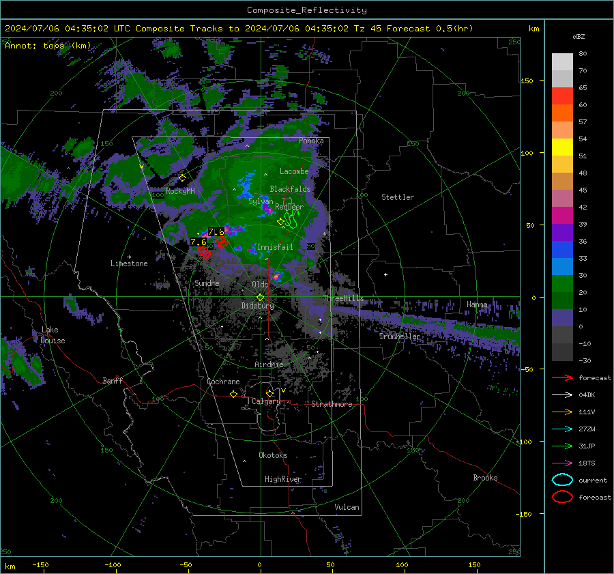614x574 pixels.
Task: Click the Composite Tracks timestamp header line
Action: [239, 29]
